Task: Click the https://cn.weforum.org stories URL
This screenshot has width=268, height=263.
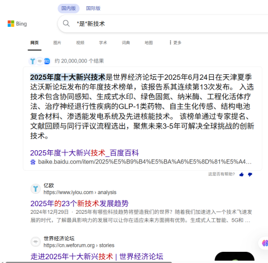Action: coord(79,245)
